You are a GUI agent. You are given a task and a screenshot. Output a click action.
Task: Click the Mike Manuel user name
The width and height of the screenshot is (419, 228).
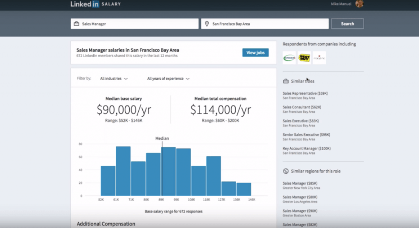click(x=341, y=4)
